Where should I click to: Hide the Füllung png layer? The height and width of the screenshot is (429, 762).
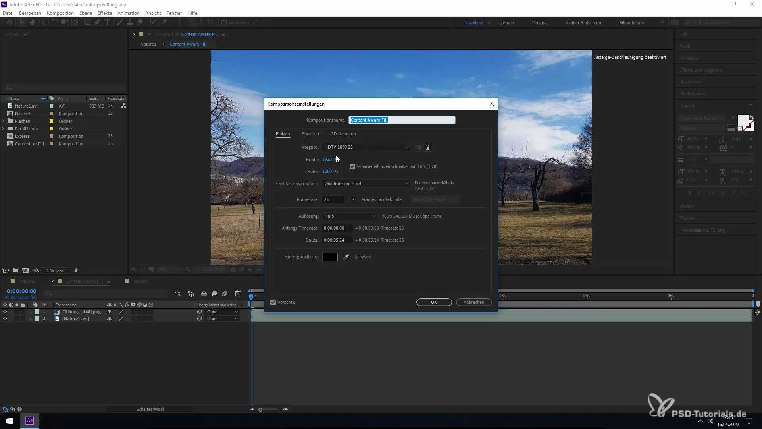(x=5, y=312)
